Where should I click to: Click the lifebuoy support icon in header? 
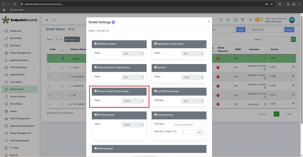pos(242,20)
